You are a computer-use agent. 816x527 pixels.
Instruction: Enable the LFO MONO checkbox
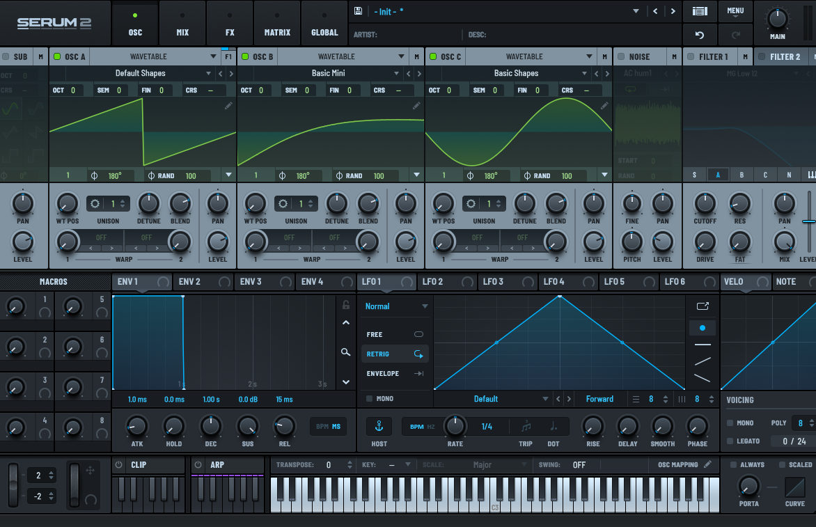(x=369, y=399)
